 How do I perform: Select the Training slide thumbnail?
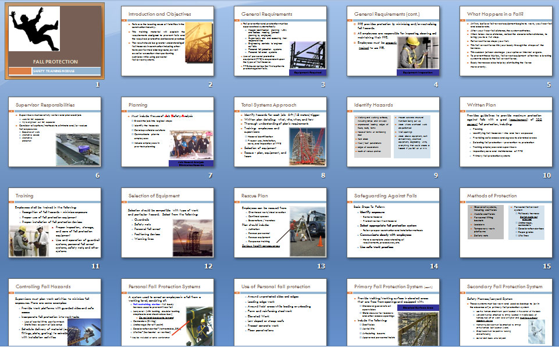point(55,223)
